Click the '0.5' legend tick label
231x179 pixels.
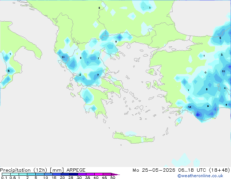click(x=13, y=178)
